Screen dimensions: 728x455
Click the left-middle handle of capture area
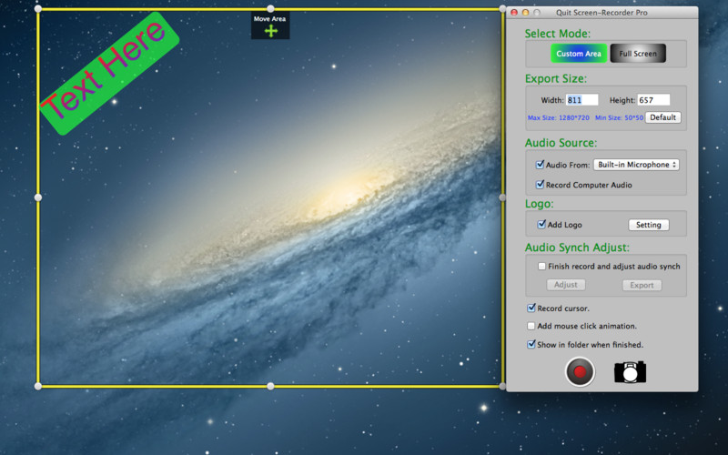point(38,197)
